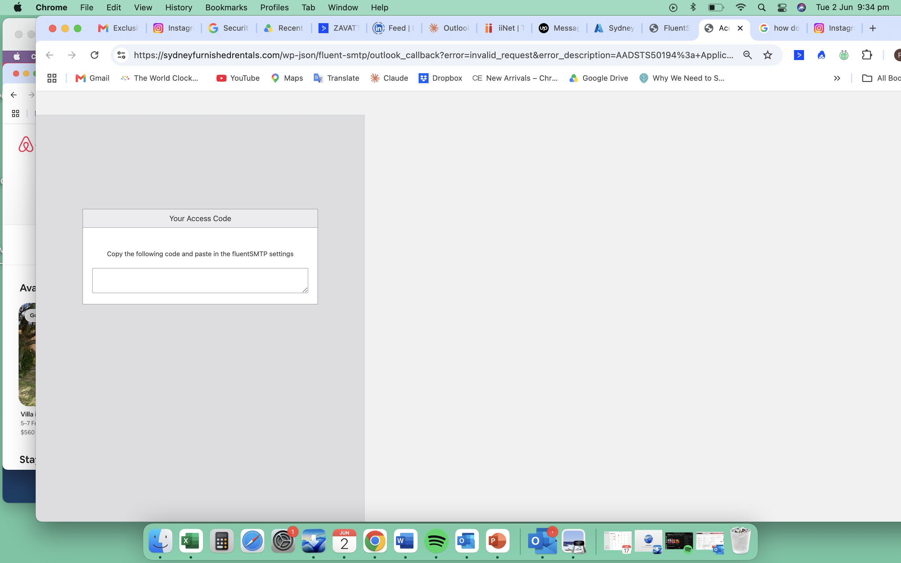Open the New Arrivals bookmark
The width and height of the screenshot is (901, 563).
point(515,78)
